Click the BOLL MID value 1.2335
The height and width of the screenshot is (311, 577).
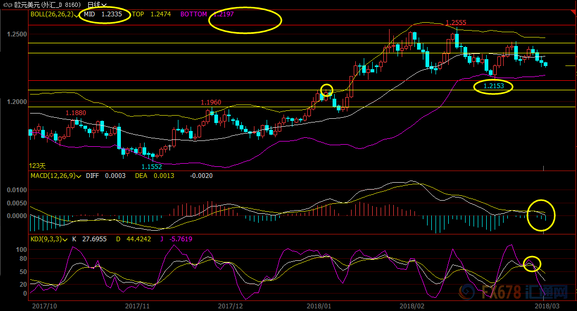point(112,15)
